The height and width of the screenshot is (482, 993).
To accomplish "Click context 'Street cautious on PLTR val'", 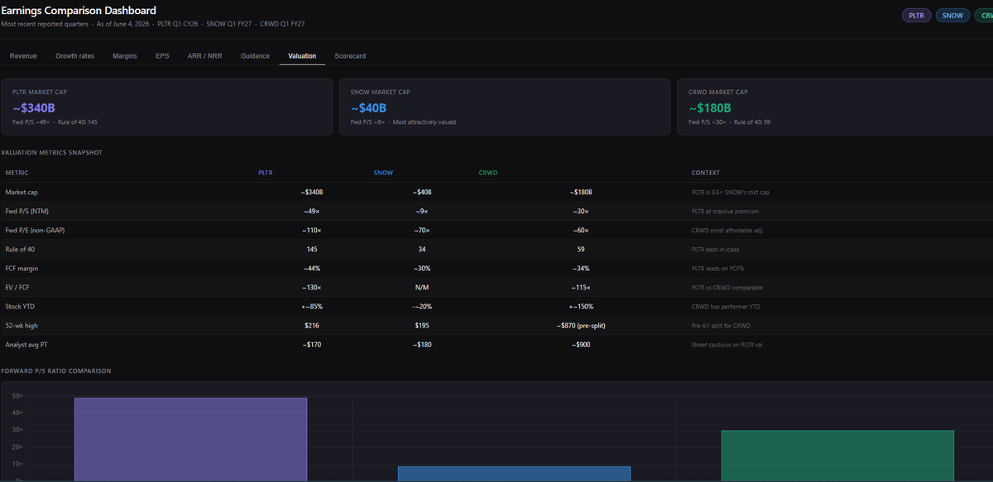I will (x=727, y=344).
